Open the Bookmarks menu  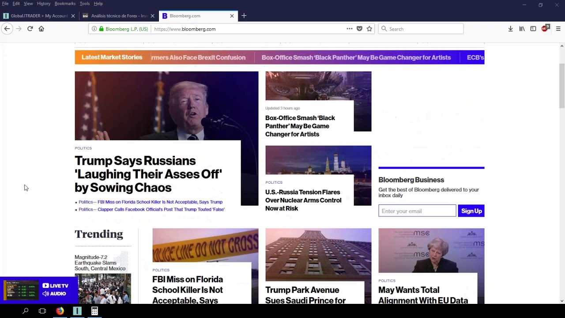point(65,4)
